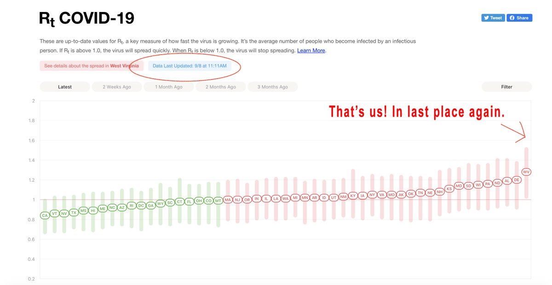Select the CO state marker
The width and height of the screenshot is (552, 285).
(x=208, y=200)
